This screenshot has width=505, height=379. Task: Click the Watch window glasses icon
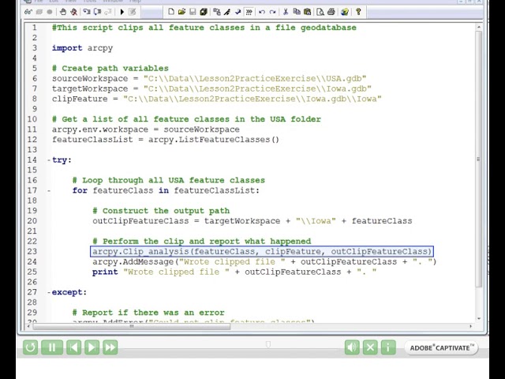click(x=28, y=12)
